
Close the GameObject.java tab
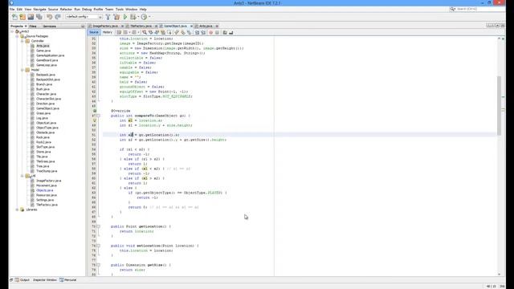point(191,26)
